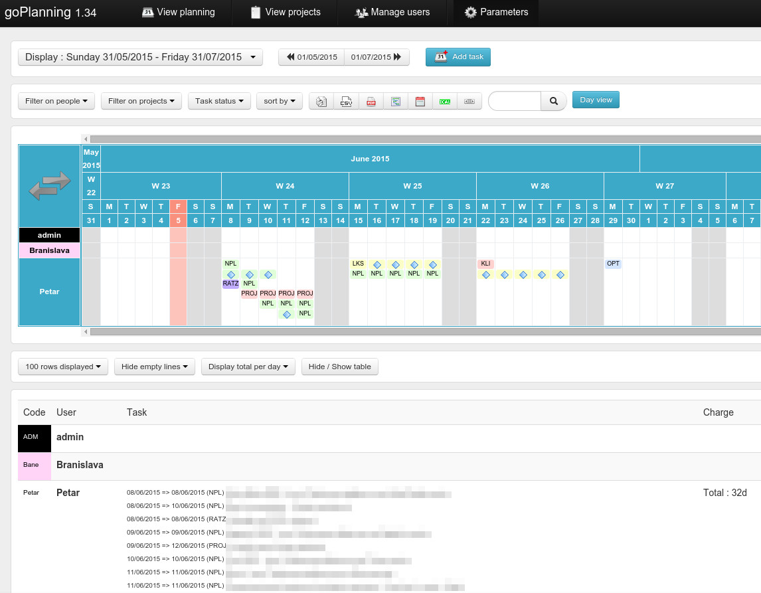Click the Add task button
Image resolution: width=761 pixels, height=593 pixels.
458,57
